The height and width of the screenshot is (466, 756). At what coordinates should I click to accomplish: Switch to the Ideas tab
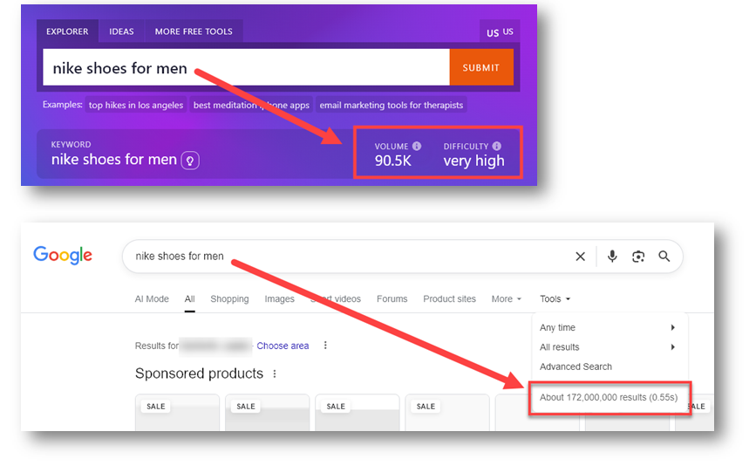[x=121, y=31]
